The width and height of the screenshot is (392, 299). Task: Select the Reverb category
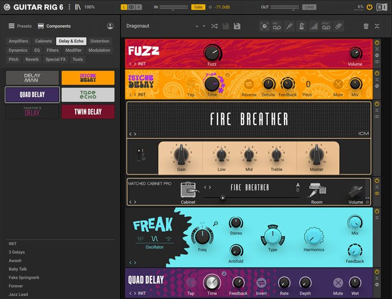(32, 59)
